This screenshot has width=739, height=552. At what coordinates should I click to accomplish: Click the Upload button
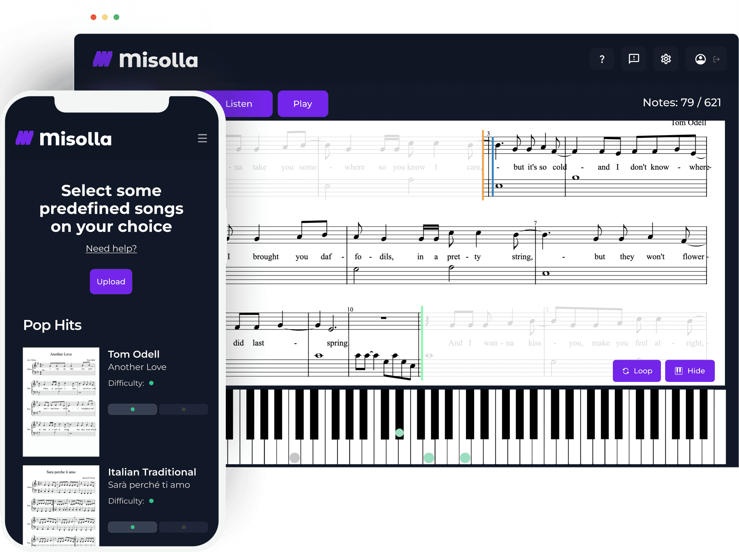click(111, 281)
